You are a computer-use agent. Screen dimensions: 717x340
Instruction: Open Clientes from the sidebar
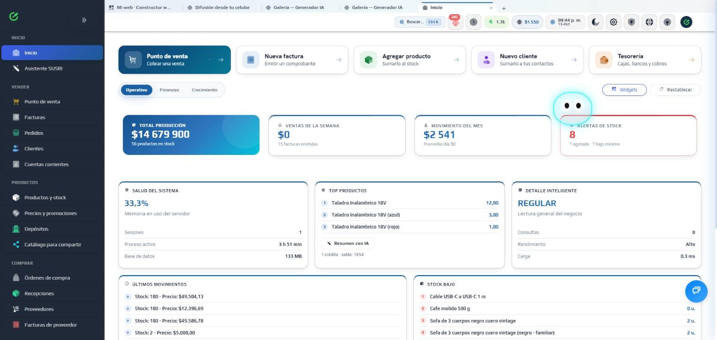coord(52,149)
